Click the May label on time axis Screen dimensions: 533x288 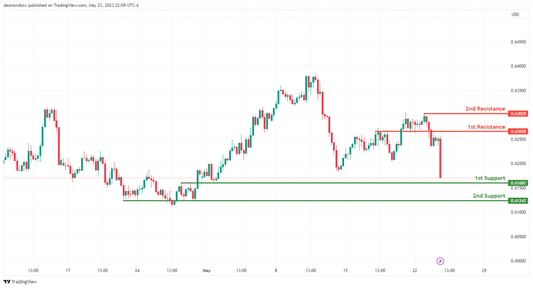(207, 270)
